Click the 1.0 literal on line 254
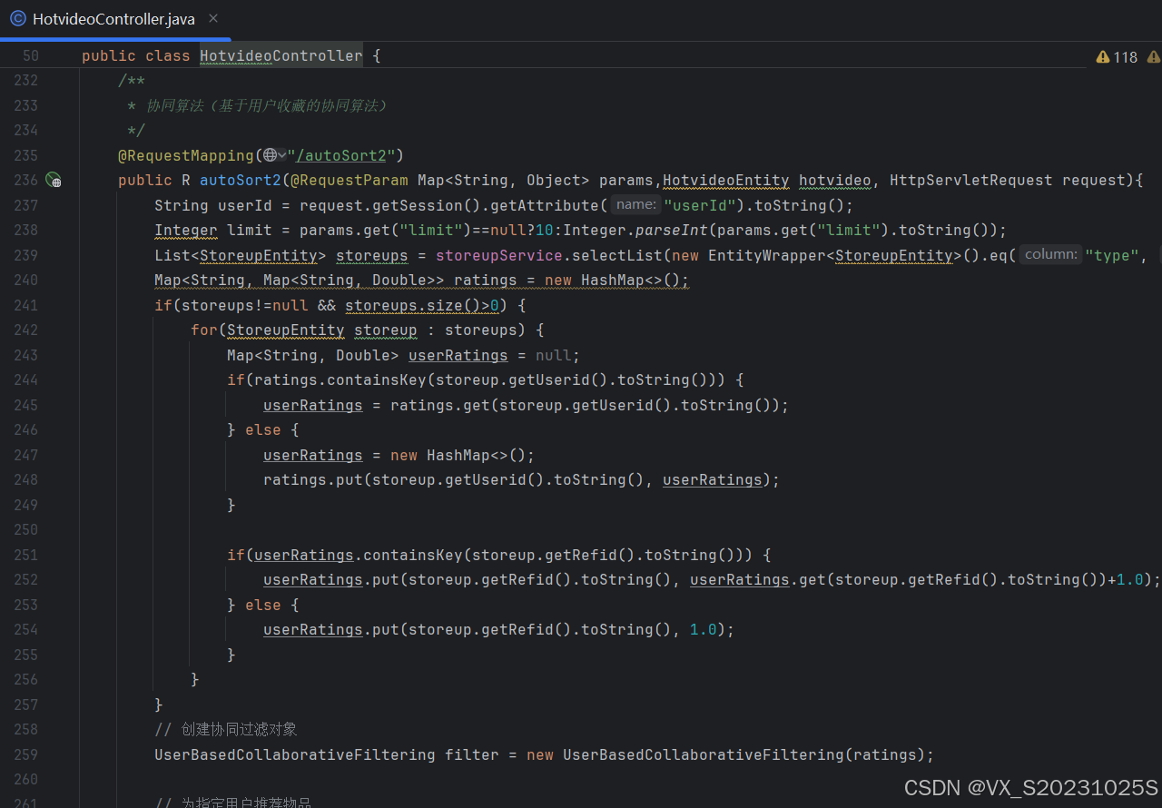 tap(704, 629)
